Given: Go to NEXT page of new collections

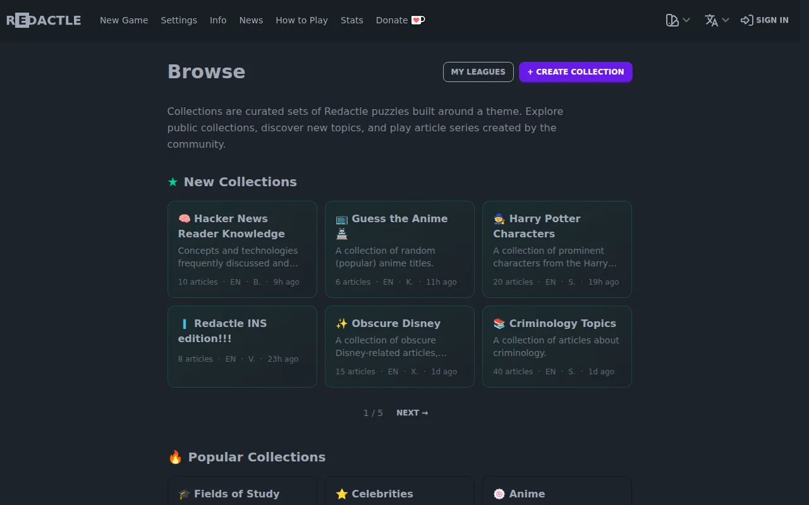Looking at the screenshot, I should [412, 413].
